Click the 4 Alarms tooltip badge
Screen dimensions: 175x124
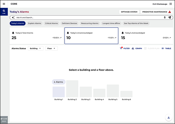point(59,82)
